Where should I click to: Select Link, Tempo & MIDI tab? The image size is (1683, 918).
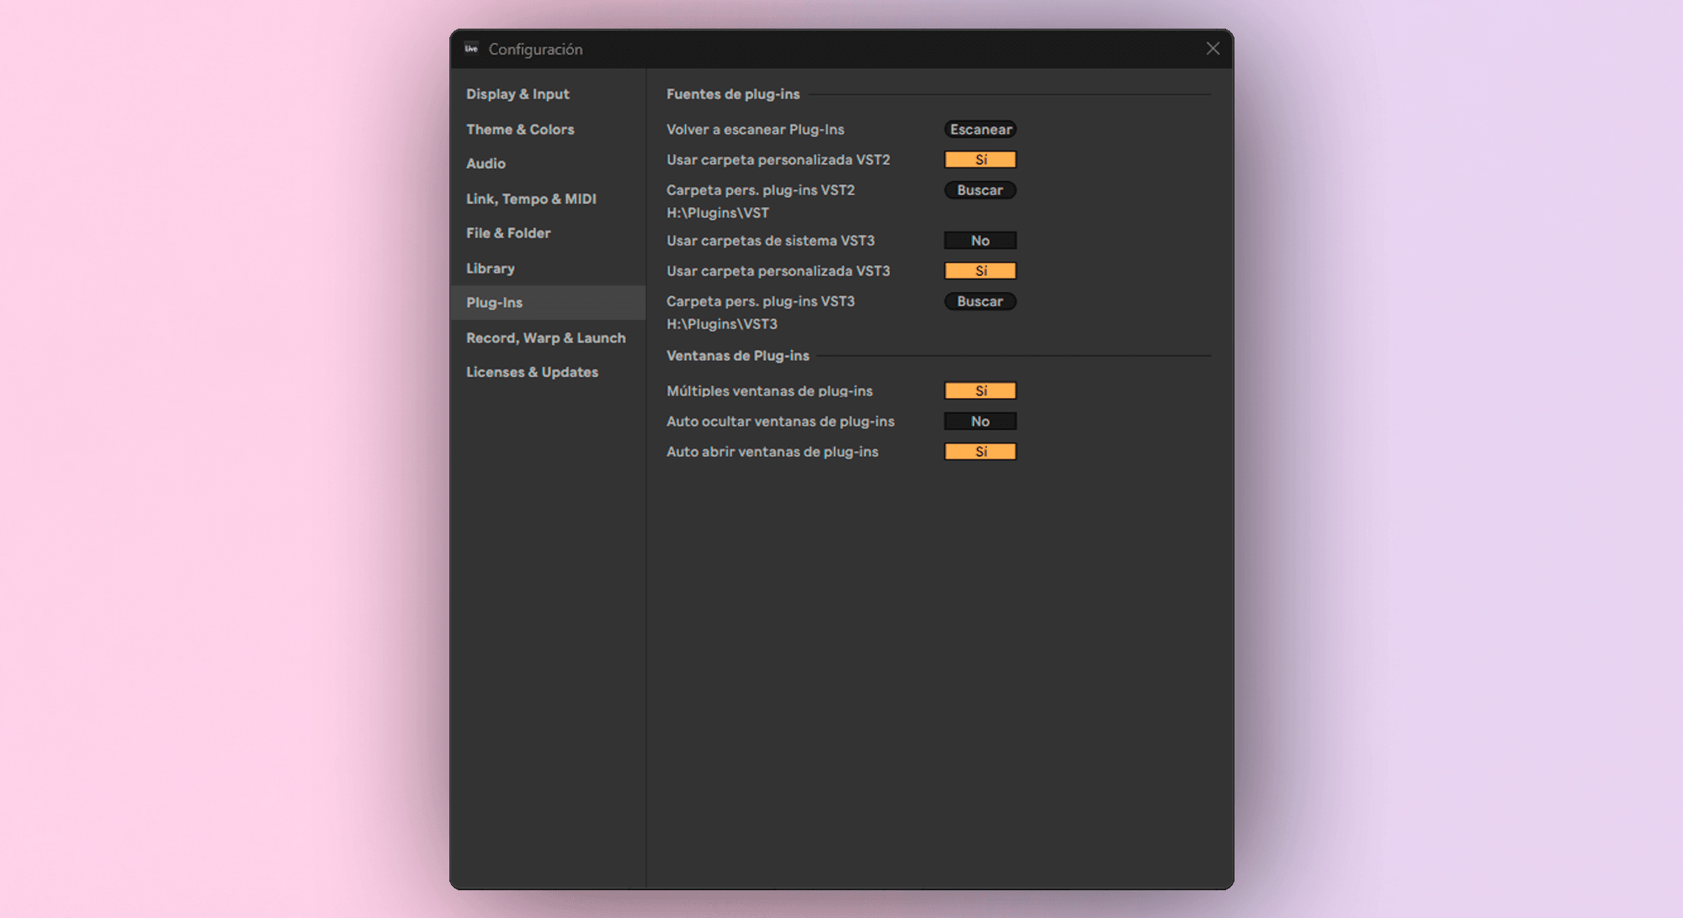click(531, 199)
